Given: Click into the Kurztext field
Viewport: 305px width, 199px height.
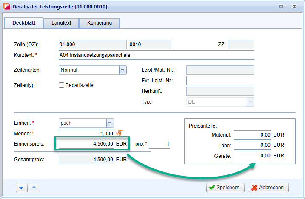Looking at the screenshot, I should click(156, 55).
